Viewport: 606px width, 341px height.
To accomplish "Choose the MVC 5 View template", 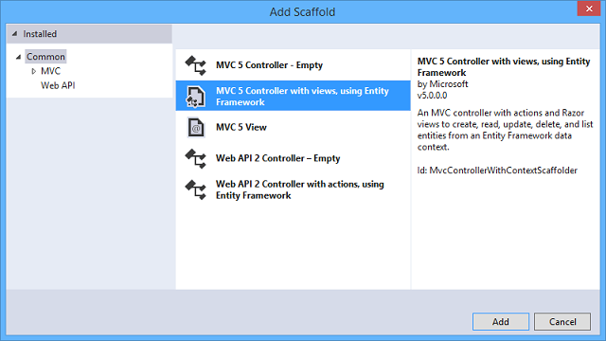I will (293, 127).
